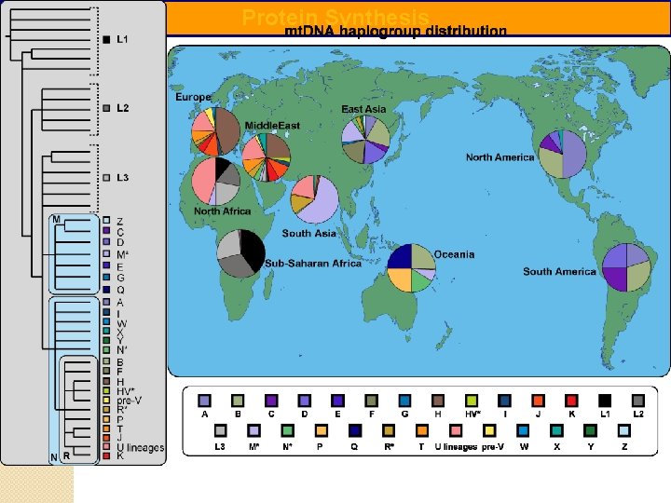Image resolution: width=671 pixels, height=503 pixels.
Task: Click the 'Oceania' map label
Action: coord(454,254)
